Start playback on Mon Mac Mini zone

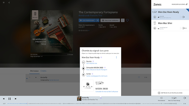click(x=155, y=28)
